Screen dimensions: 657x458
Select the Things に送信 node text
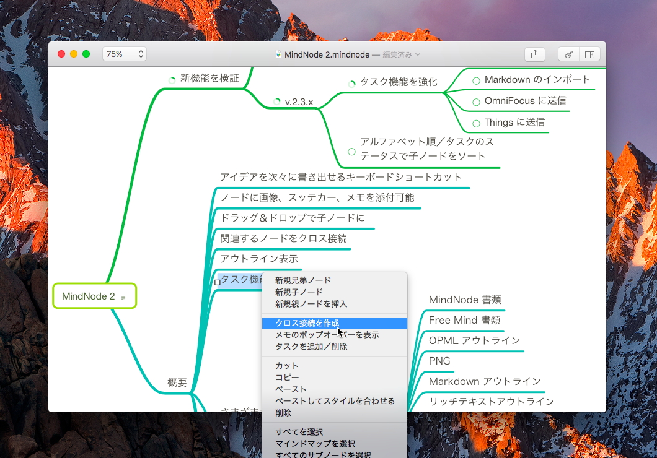click(x=514, y=122)
